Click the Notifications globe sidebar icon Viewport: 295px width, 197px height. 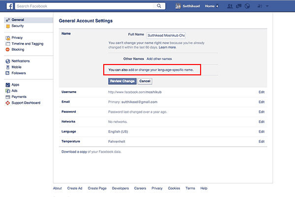coord(8,61)
